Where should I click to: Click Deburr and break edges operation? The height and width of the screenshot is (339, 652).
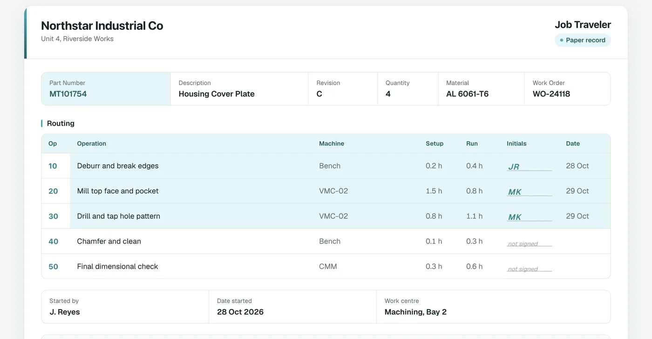(118, 166)
